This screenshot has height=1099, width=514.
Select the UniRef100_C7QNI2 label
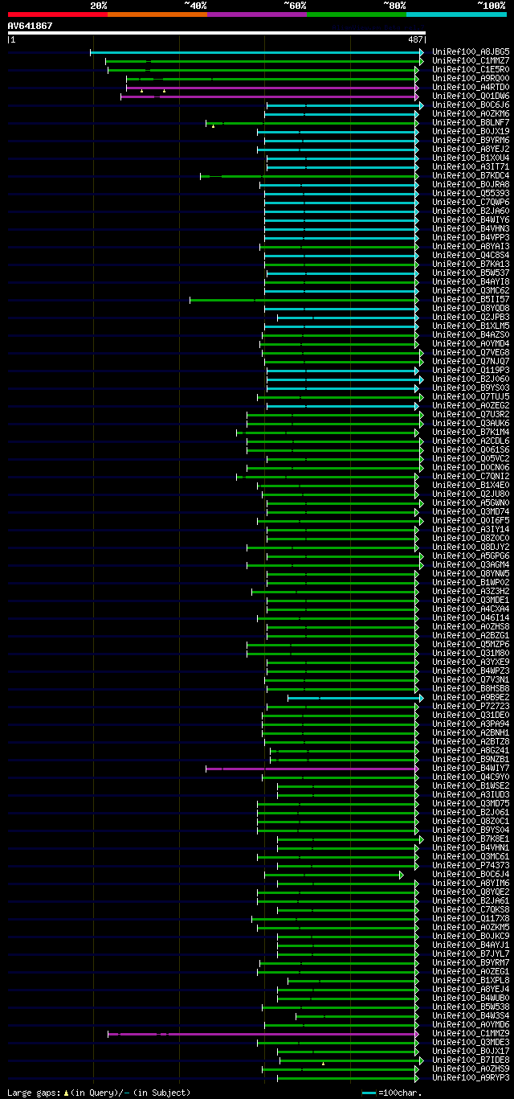click(471, 477)
